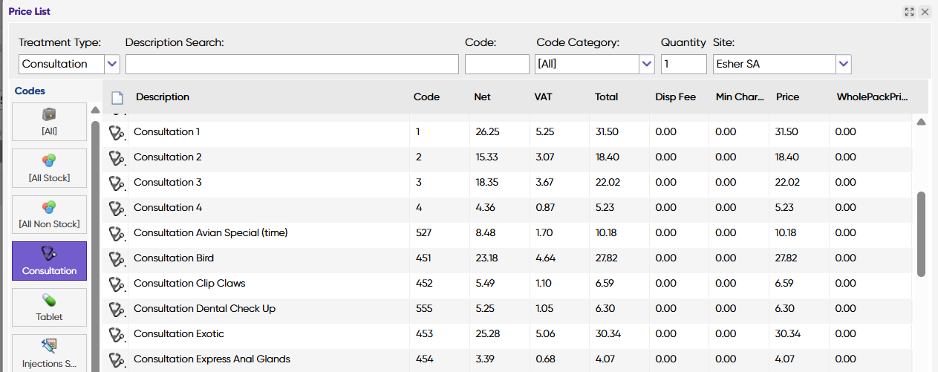Click the stethoscope icon beside Consultation Exotic
Screen dimensions: 938x372
point(116,335)
